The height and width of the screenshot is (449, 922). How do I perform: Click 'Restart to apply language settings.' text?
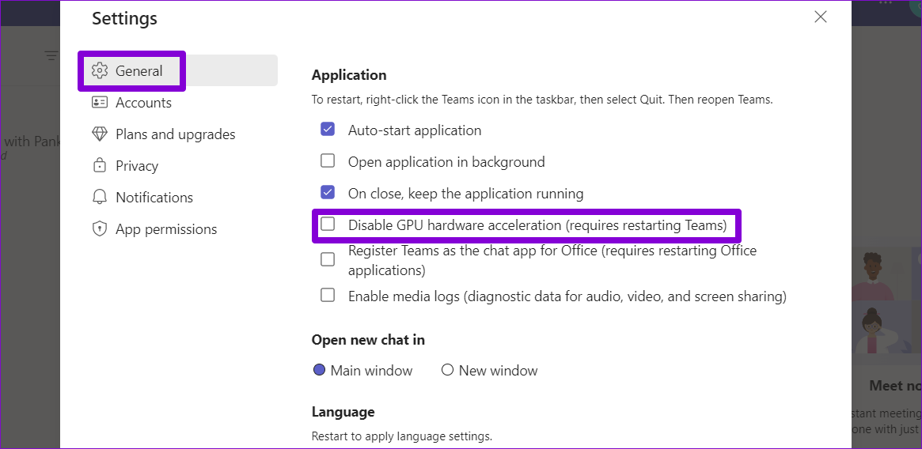401,436
